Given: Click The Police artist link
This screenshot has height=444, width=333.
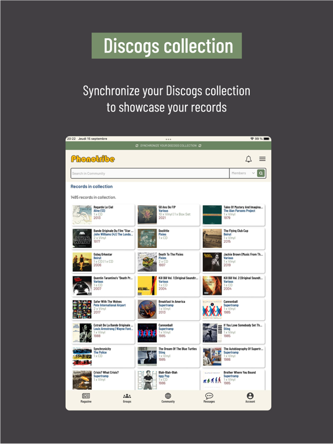Looking at the screenshot, I should [x=100, y=353].
